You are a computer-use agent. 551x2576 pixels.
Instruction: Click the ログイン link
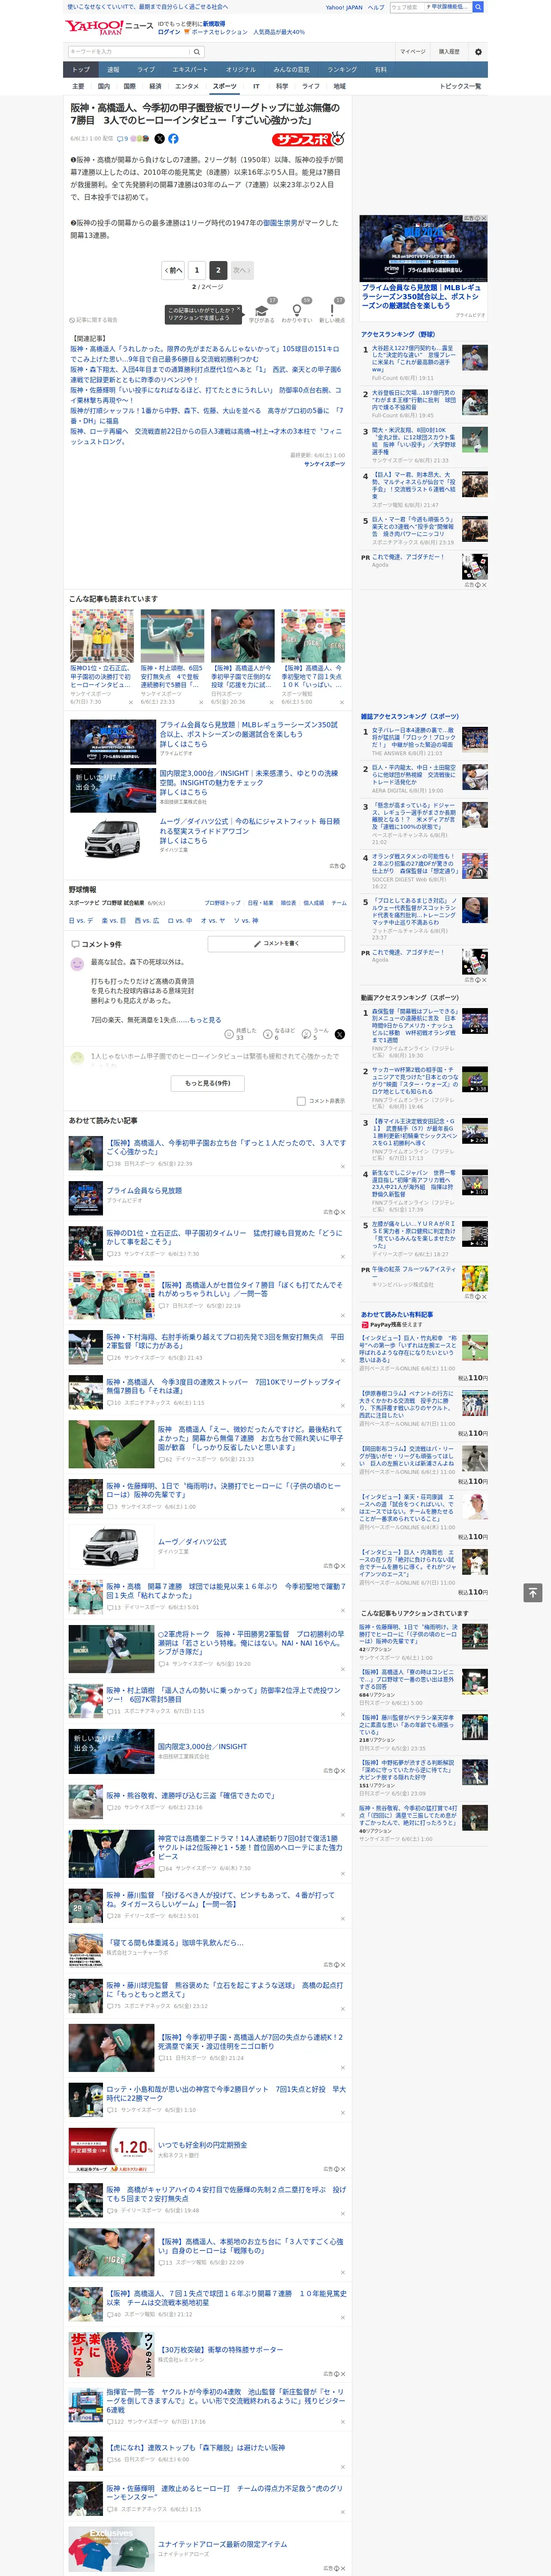click(x=169, y=32)
